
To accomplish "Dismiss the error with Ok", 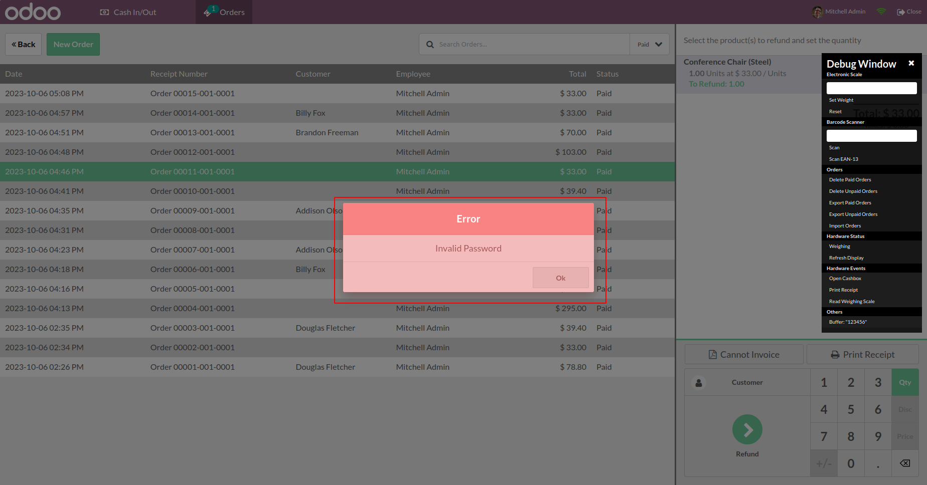I will coord(561,278).
